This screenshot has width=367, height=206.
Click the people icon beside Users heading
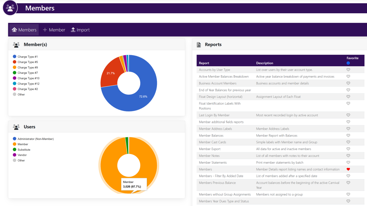click(16, 127)
